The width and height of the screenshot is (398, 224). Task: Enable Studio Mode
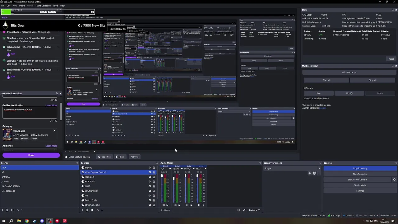click(360, 185)
